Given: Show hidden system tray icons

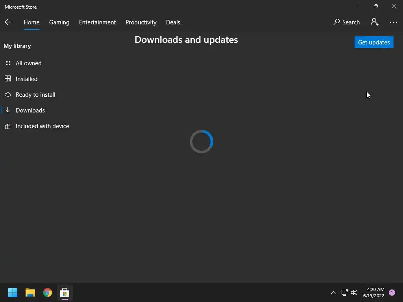Looking at the screenshot, I should [334, 293].
